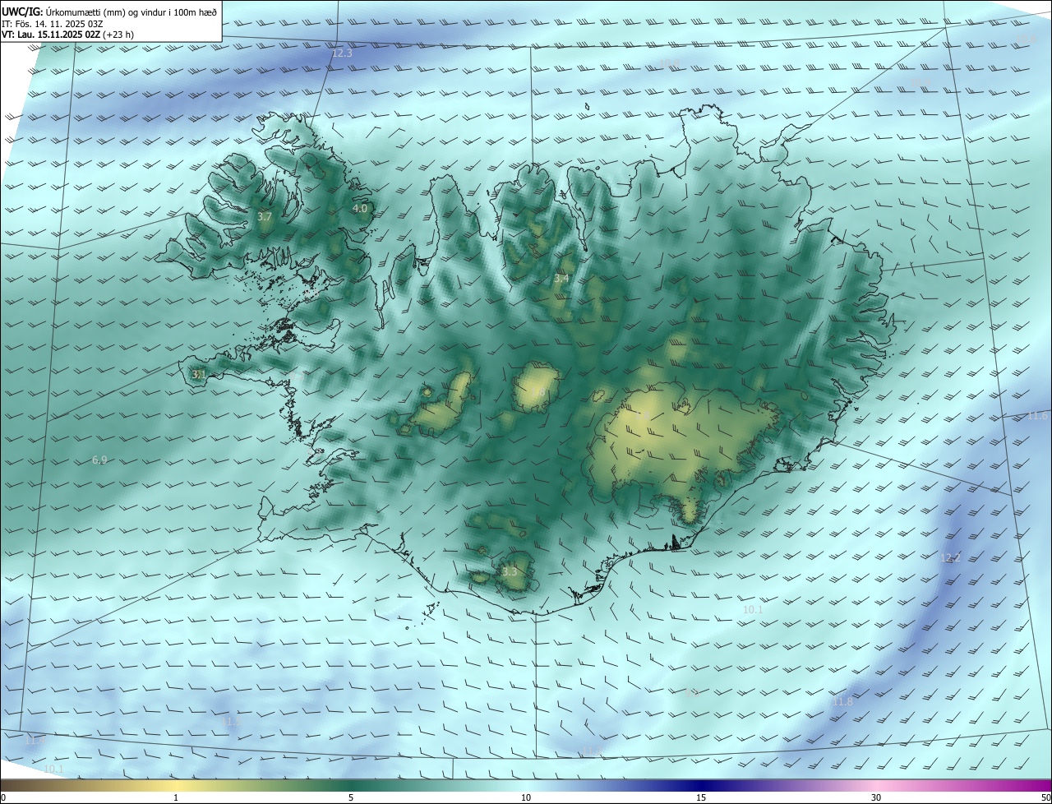Click the 11.5 value in the southwest sea
The height and width of the screenshot is (804, 1052).
233,721
